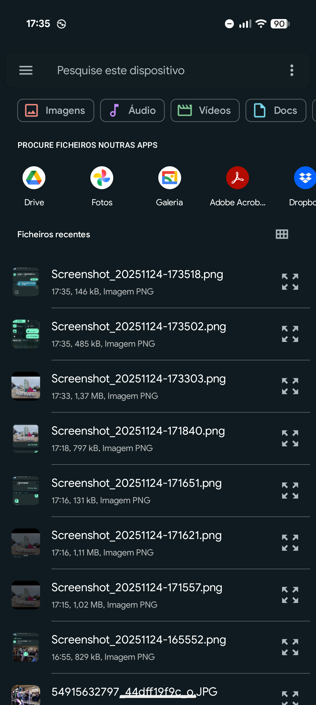The width and height of the screenshot is (316, 705).
Task: Open the three-dot overflow menu
Action: 291,70
